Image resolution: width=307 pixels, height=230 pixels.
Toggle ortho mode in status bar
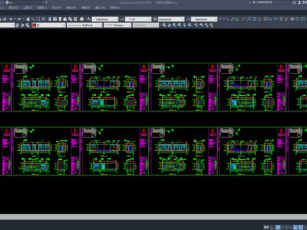pos(272,227)
